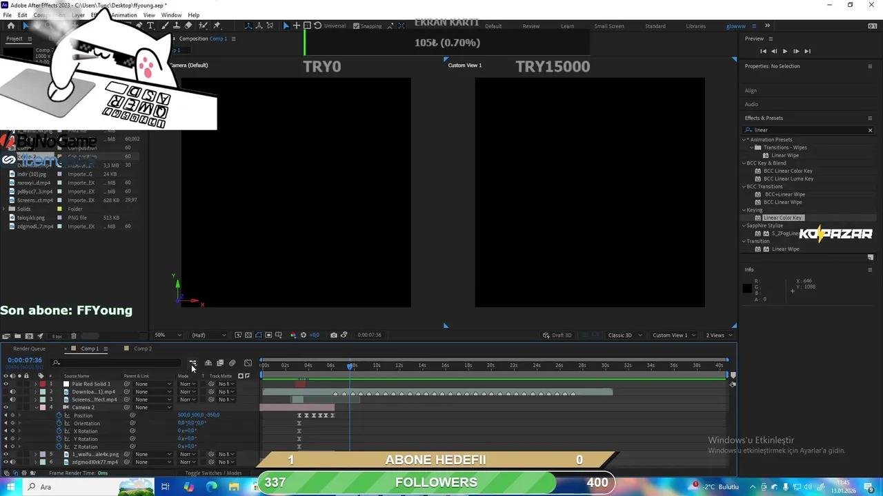883x496 pixels.
Task: Click the pick whip for Pale Red Solid 1
Action: [x=126, y=384]
